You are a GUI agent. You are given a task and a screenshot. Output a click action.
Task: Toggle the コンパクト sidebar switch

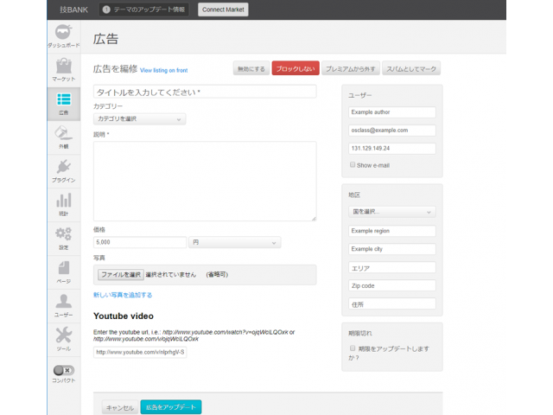63,370
